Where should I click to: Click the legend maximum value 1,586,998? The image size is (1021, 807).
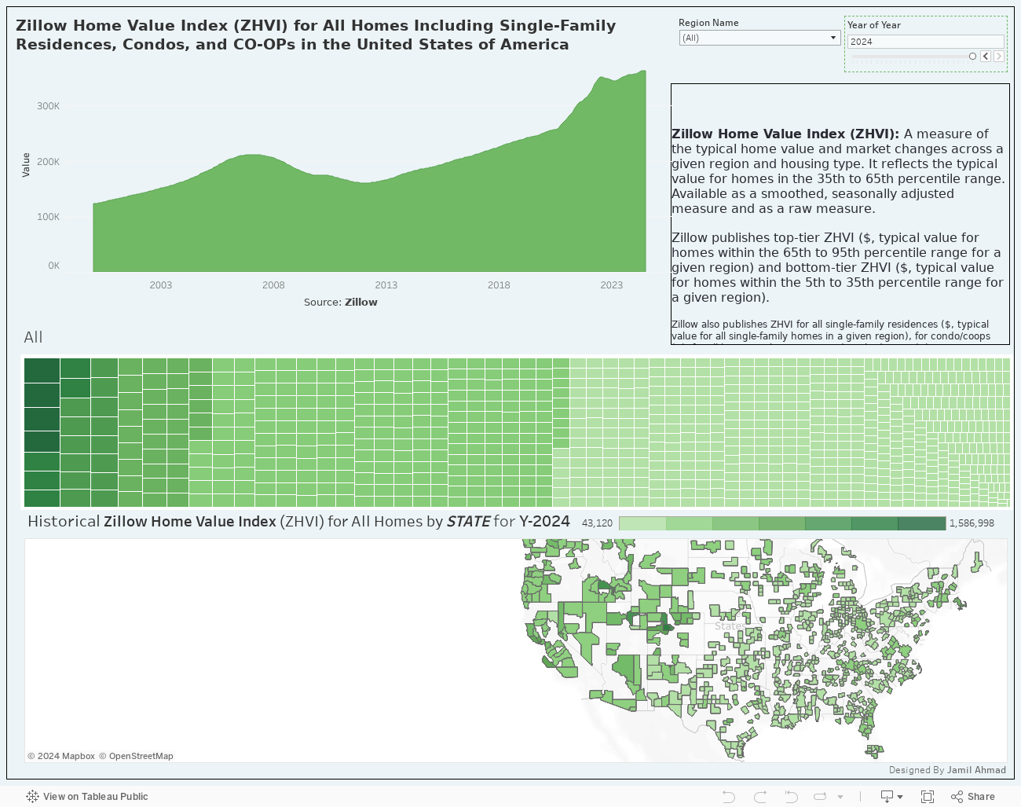[x=972, y=523]
